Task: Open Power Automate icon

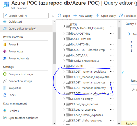Action: coord(5,58)
